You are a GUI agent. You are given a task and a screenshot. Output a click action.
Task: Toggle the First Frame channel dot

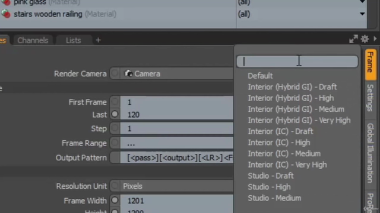[x=115, y=102]
